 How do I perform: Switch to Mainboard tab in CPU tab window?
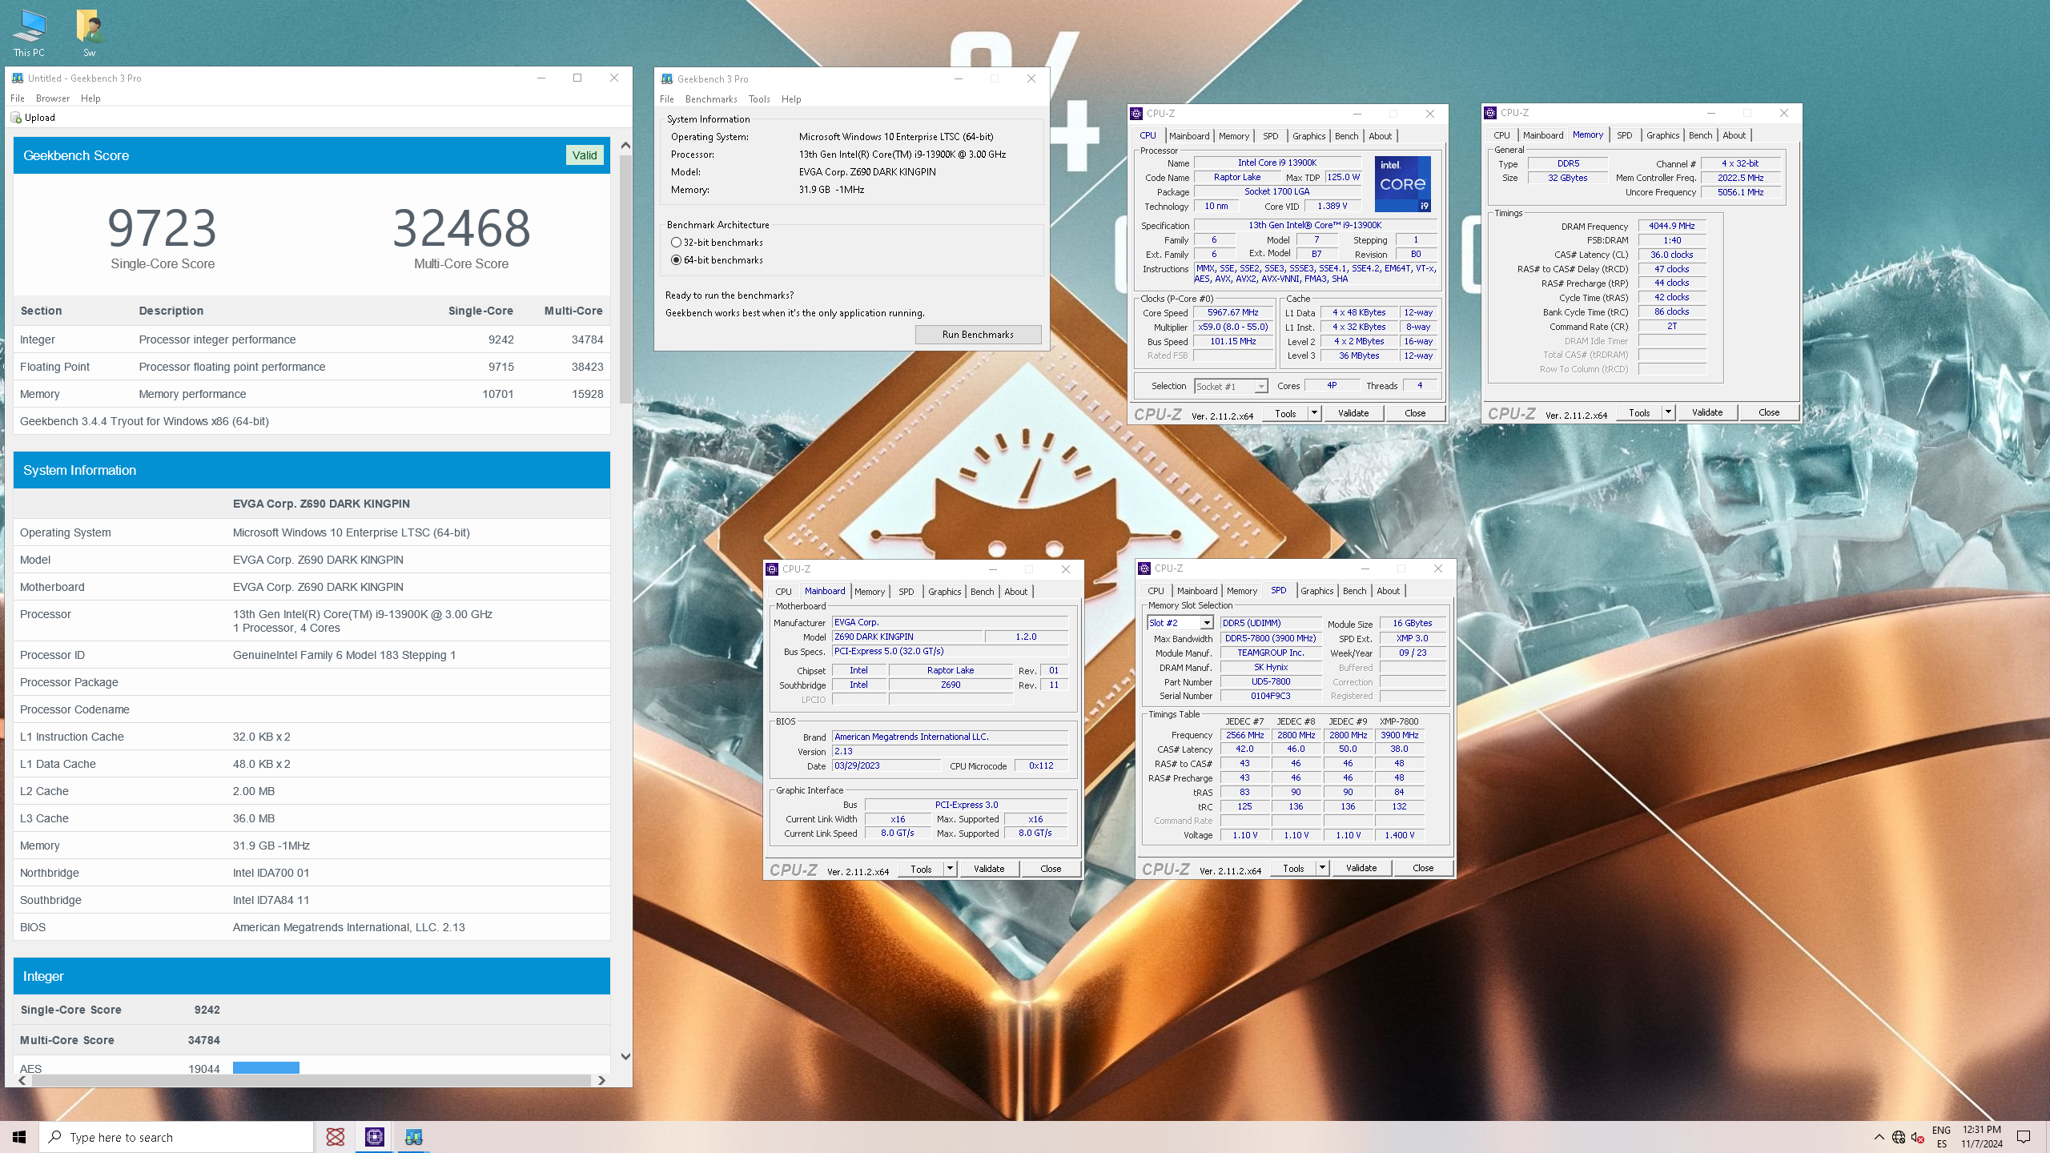[1189, 136]
